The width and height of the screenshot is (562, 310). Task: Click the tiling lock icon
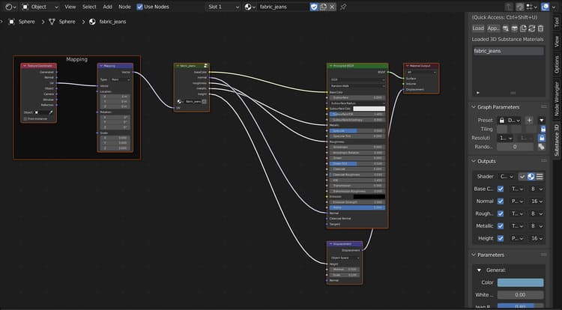[x=543, y=129]
